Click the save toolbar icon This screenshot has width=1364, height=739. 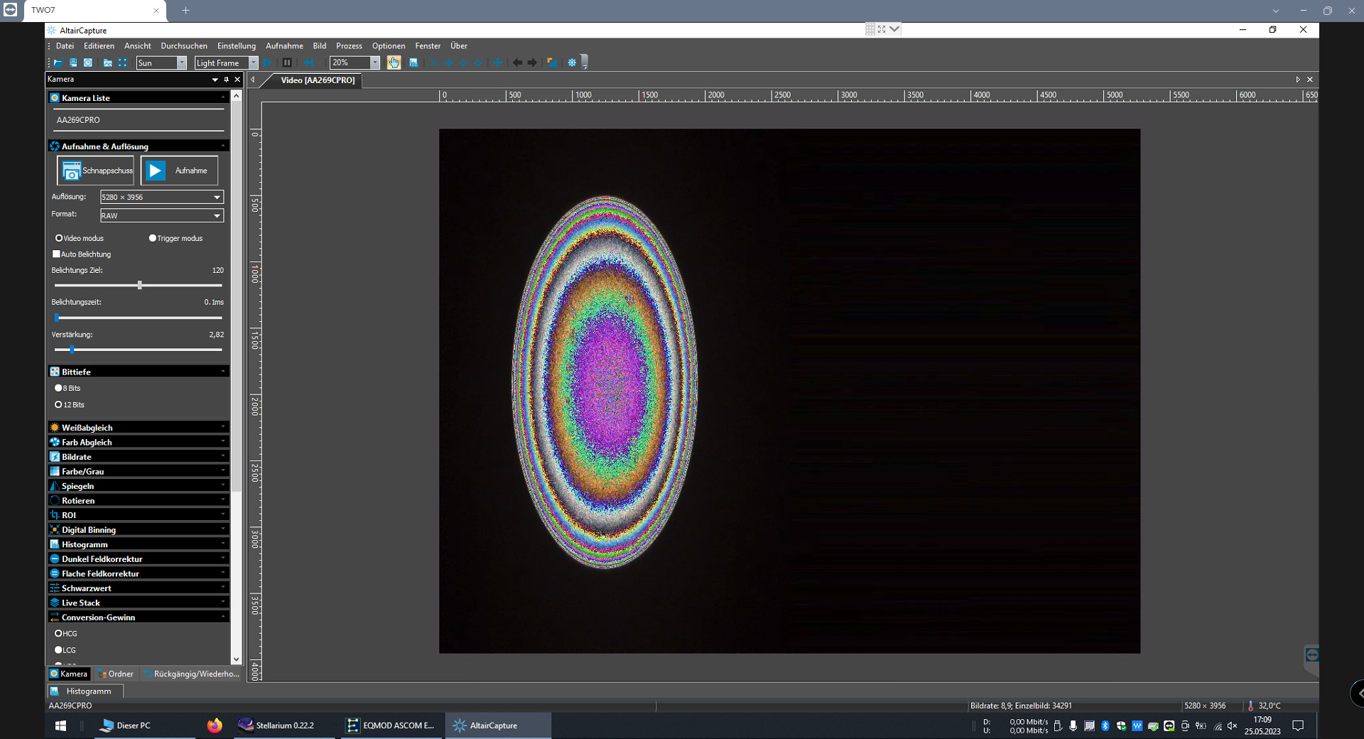point(73,63)
